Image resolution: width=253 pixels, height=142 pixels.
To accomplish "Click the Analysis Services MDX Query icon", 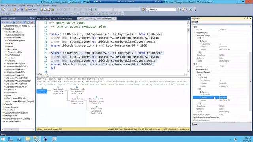I will point(45,9).
